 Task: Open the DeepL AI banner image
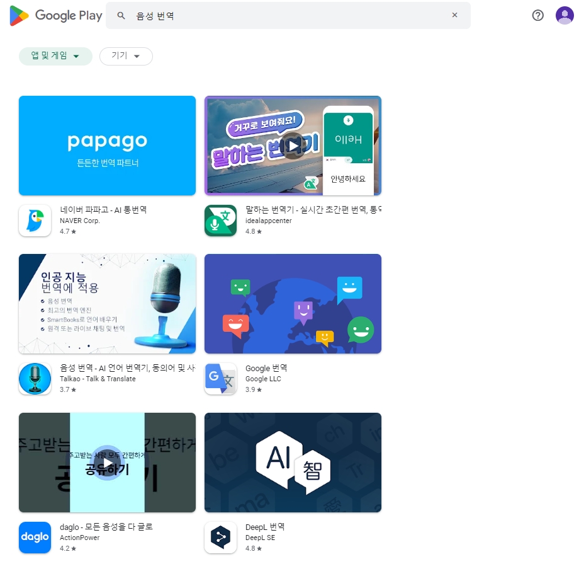(x=293, y=463)
